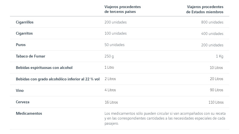Select the 800 unidades cell
Viewport: 239px width, 134px height.
click(x=212, y=22)
